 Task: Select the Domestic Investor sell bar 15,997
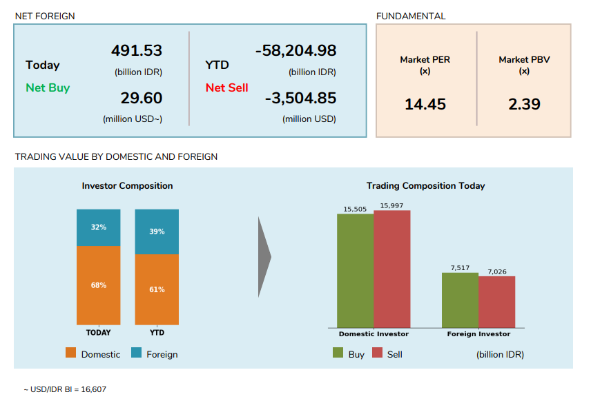tap(391, 269)
